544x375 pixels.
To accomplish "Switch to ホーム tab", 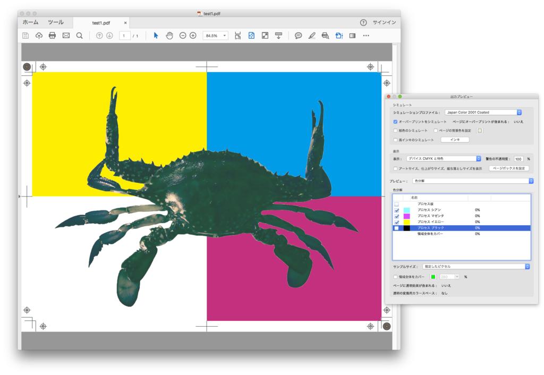I will pos(30,22).
